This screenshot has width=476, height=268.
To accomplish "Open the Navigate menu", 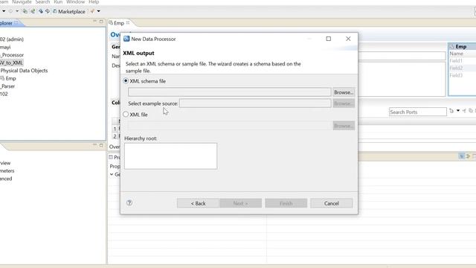I will [x=22, y=1].
